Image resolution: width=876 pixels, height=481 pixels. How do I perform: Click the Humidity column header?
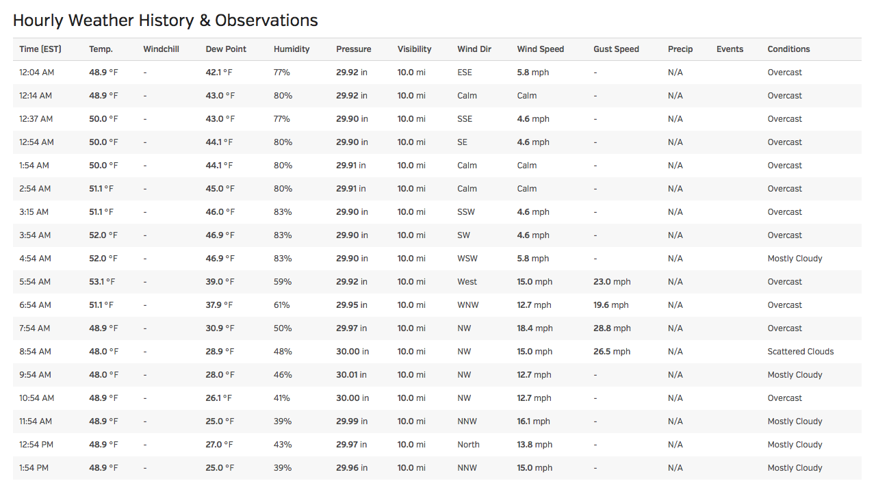point(292,49)
